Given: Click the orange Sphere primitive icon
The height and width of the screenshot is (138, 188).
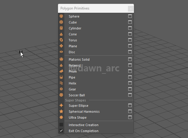Looking at the screenshot, I should click(x=61, y=16).
